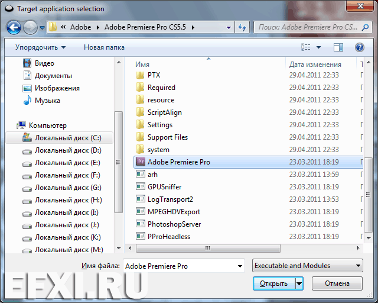378x303 pixels.
Task: Click the horizontal scrollbar thumb
Action: click(x=208, y=248)
